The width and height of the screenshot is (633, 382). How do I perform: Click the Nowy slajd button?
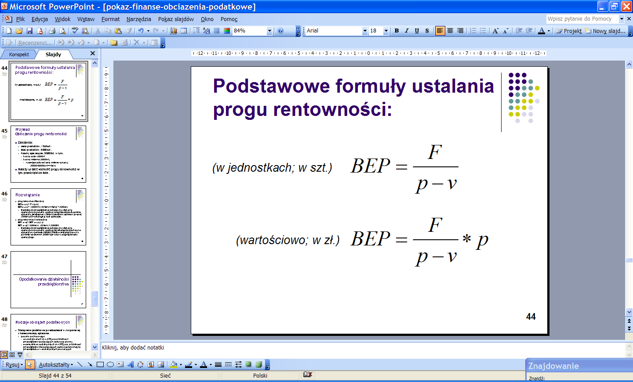(605, 31)
